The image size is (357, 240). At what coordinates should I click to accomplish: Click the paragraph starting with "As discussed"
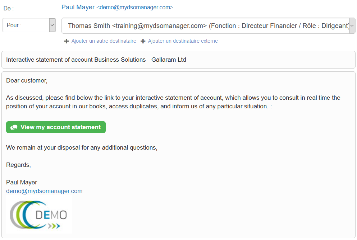click(x=173, y=102)
